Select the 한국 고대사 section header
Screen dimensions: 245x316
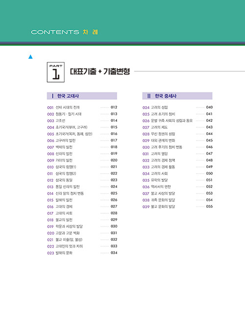(x=82, y=96)
